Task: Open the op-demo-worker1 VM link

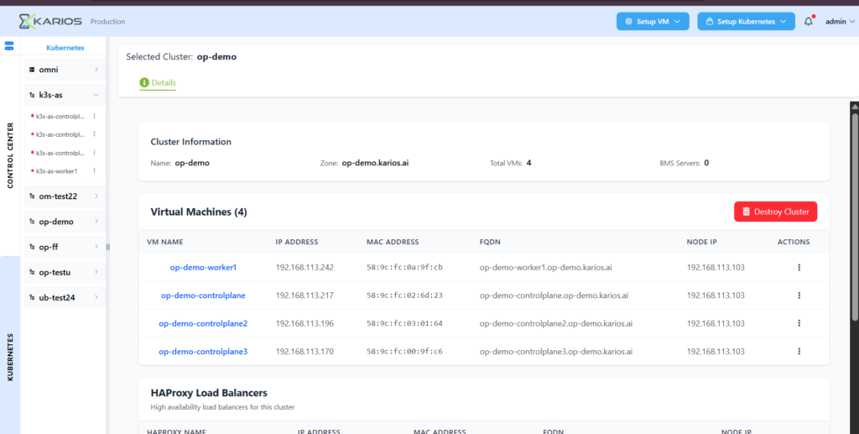Action: pos(203,268)
